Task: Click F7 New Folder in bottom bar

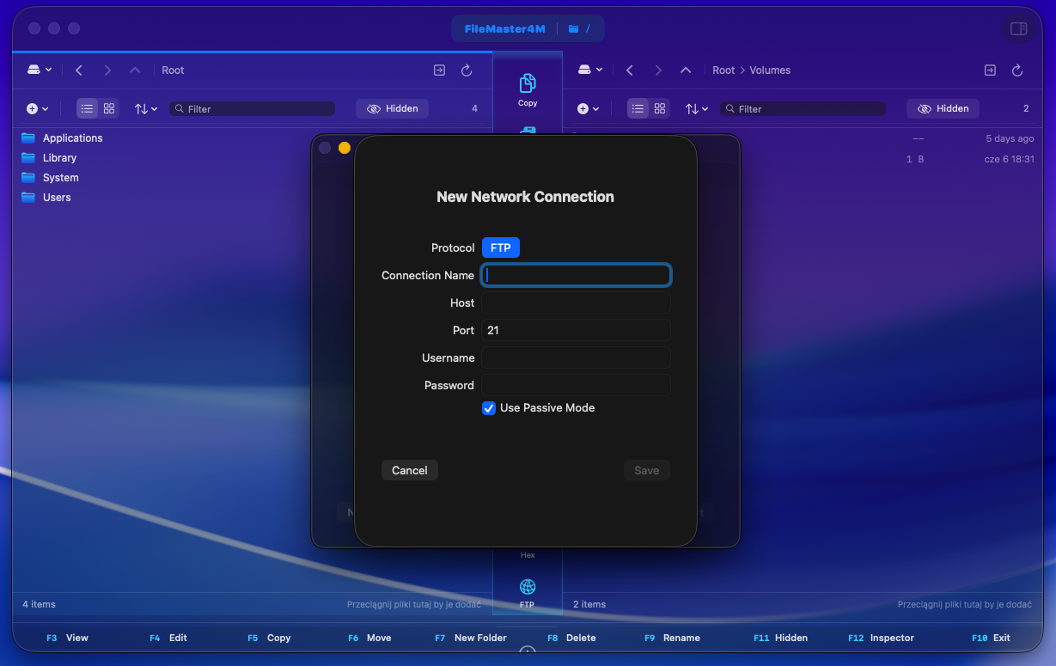Action: (x=471, y=638)
